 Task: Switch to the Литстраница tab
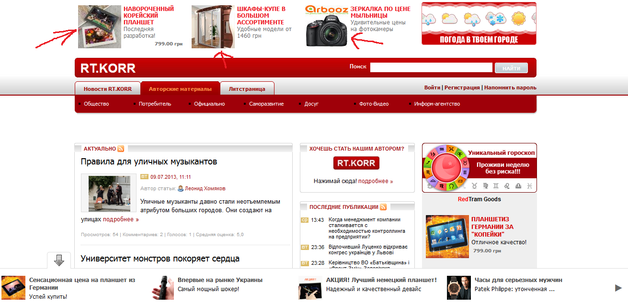[247, 89]
